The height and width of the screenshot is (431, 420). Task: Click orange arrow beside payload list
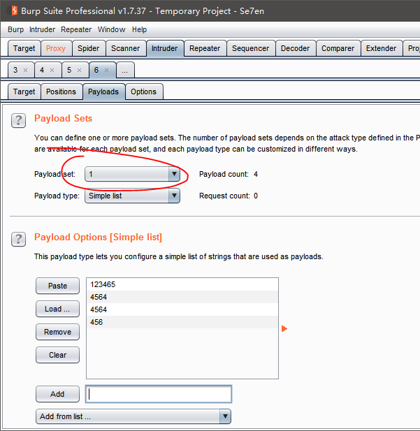coord(284,328)
